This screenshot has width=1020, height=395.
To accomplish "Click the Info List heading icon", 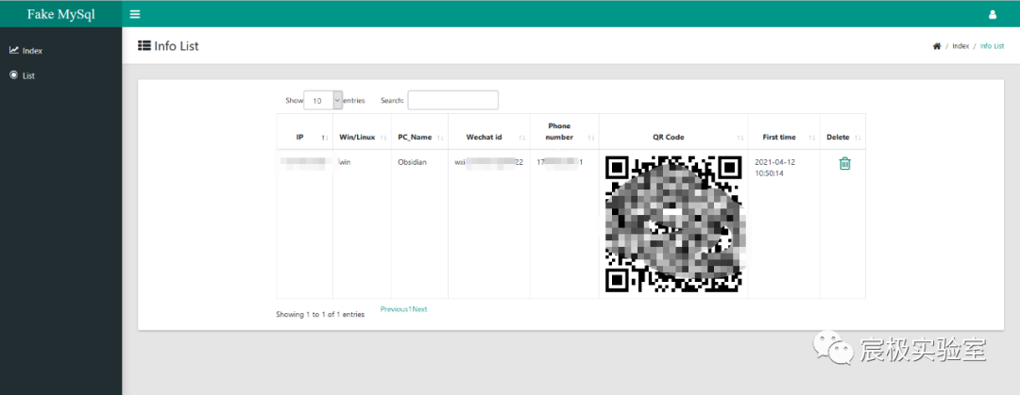I will coord(144,45).
